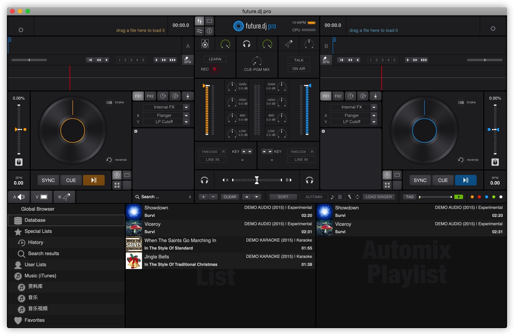Toggle AUTOMIX mode
This screenshot has height=335, width=514.
(x=314, y=197)
